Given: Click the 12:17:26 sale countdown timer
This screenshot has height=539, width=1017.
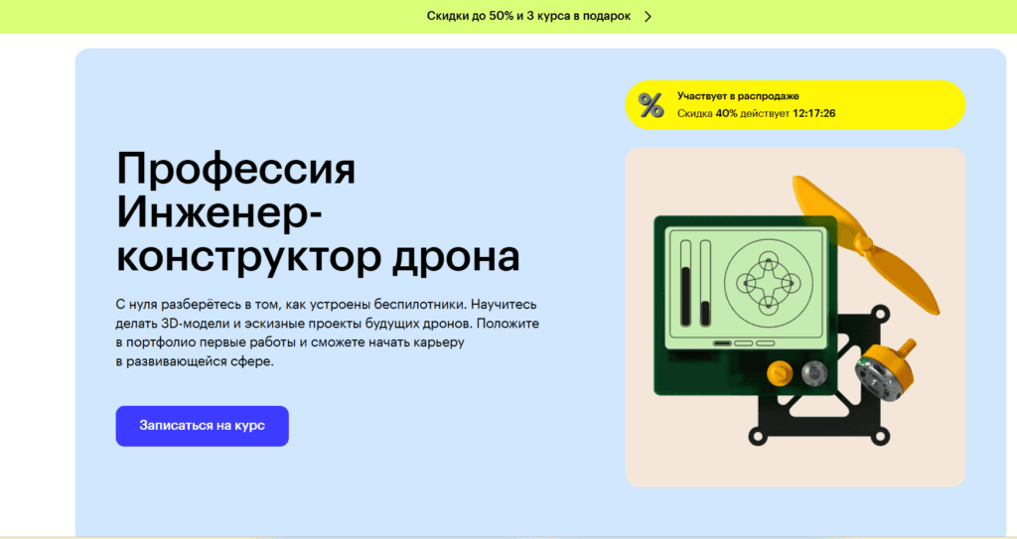Looking at the screenshot, I should tap(813, 113).
